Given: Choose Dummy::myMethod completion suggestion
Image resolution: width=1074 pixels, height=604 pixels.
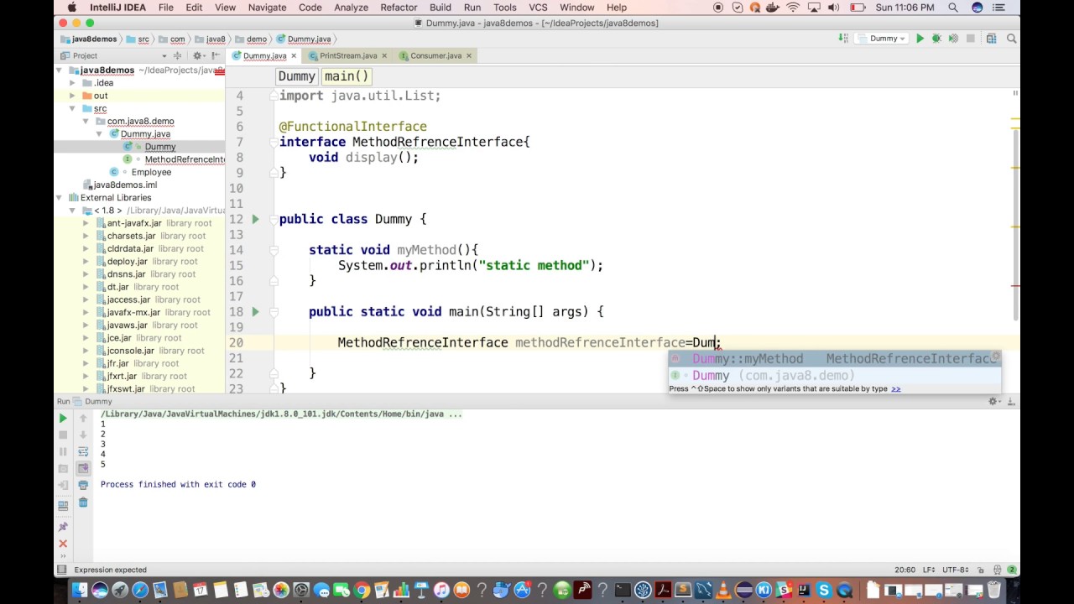Looking at the screenshot, I should point(835,359).
